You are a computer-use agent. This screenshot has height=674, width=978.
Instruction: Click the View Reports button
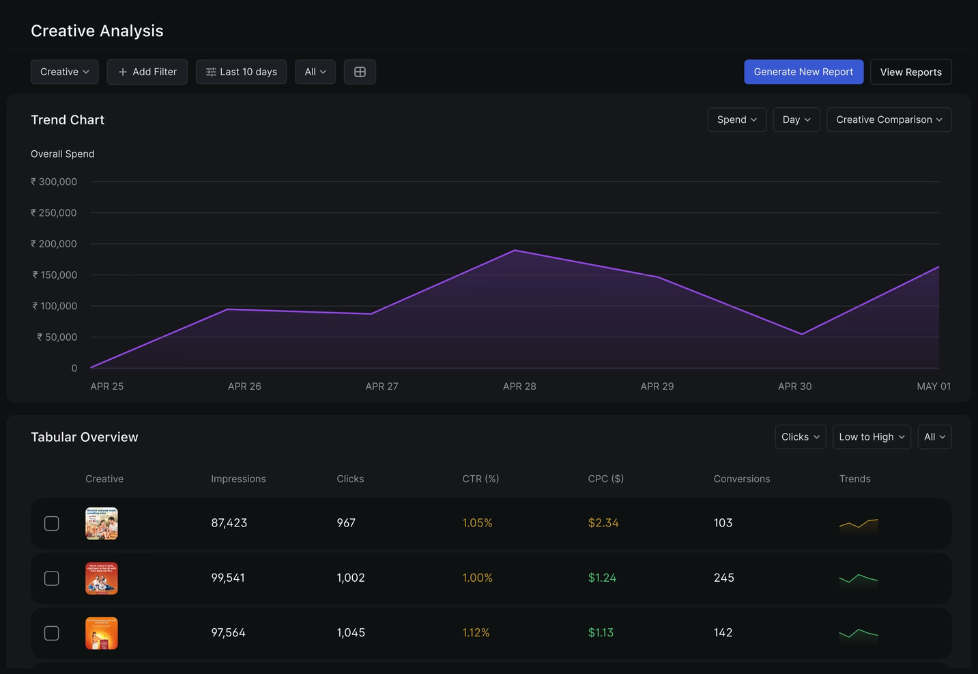(x=910, y=72)
